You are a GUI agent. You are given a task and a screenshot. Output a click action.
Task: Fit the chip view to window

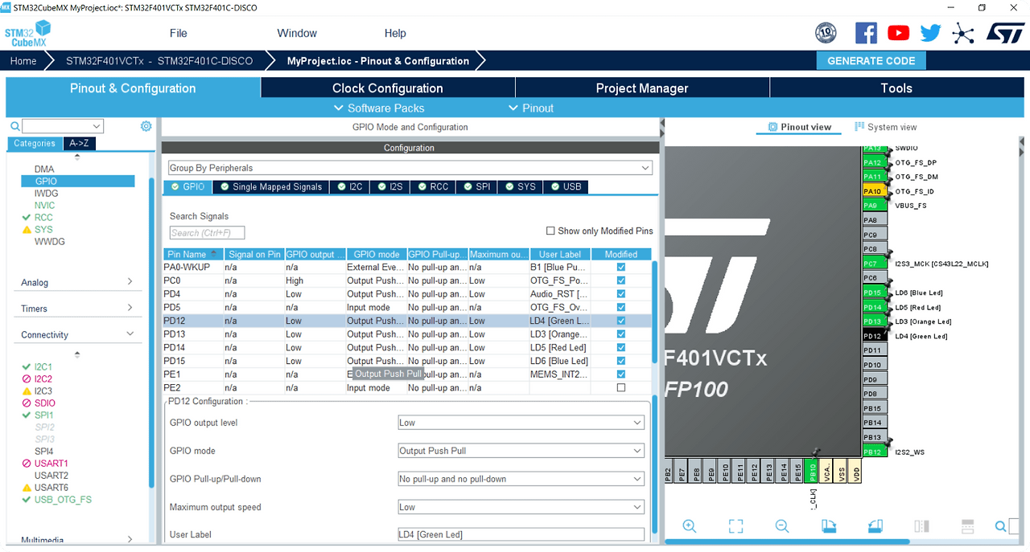pyautogui.click(x=735, y=526)
